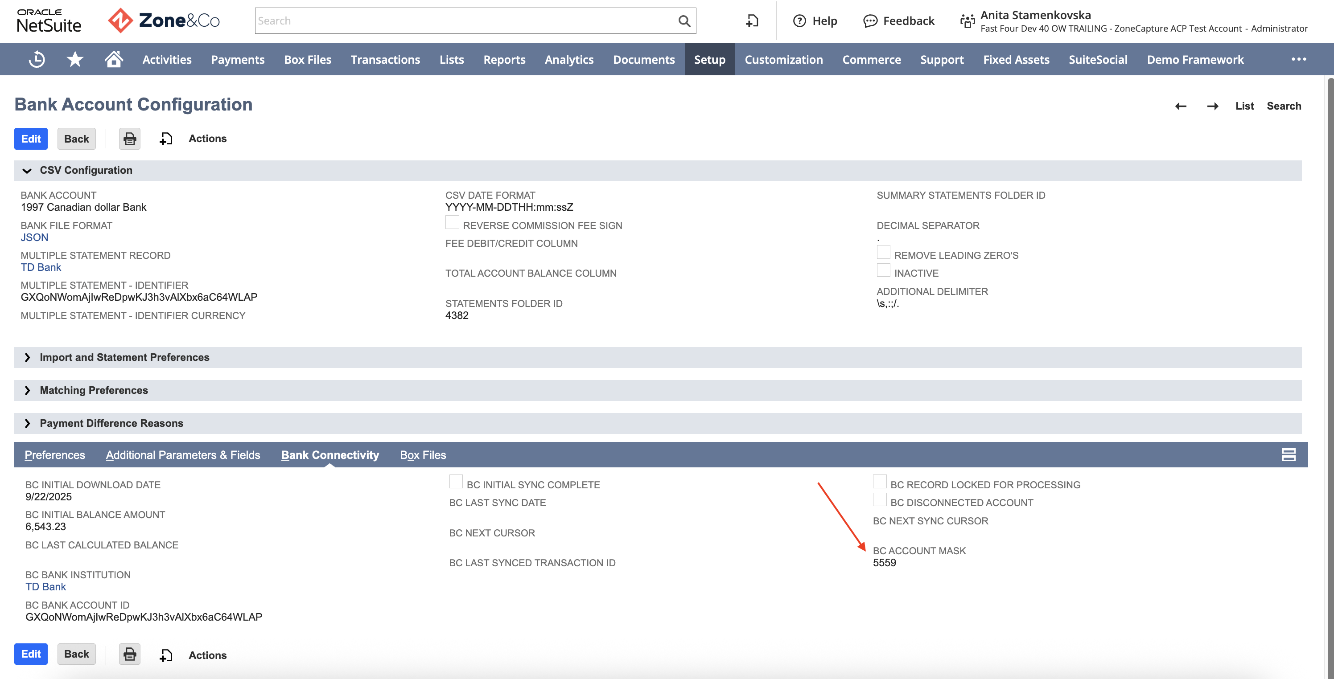Toggle BC Record Locked For Processing checkbox
This screenshot has width=1334, height=679.
pyautogui.click(x=880, y=481)
